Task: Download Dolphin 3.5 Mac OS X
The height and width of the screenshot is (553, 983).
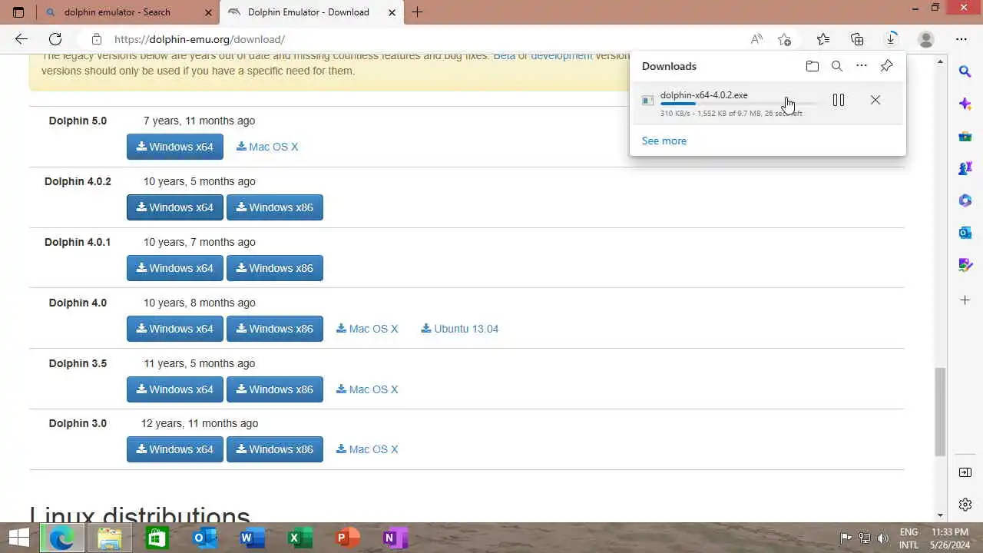Action: coord(367,389)
